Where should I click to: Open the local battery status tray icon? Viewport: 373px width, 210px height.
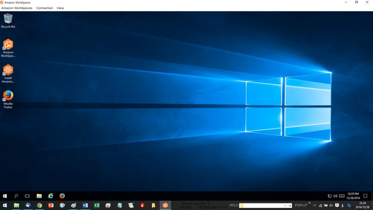coord(326,206)
